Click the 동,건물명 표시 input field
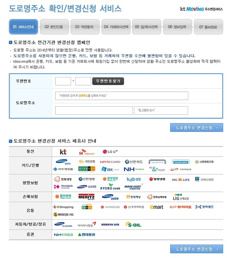Image resolution: width=227 pixels, height=258 pixels. click(161, 110)
